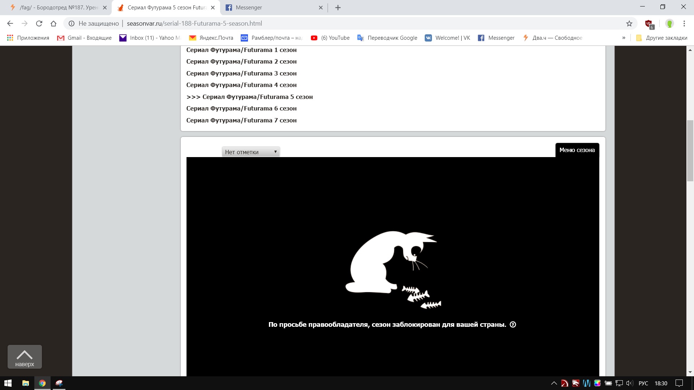
Task: Click the red gauge tray icon
Action: tap(565, 383)
